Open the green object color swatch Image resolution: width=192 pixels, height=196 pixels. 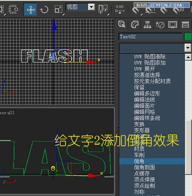coord(188,36)
